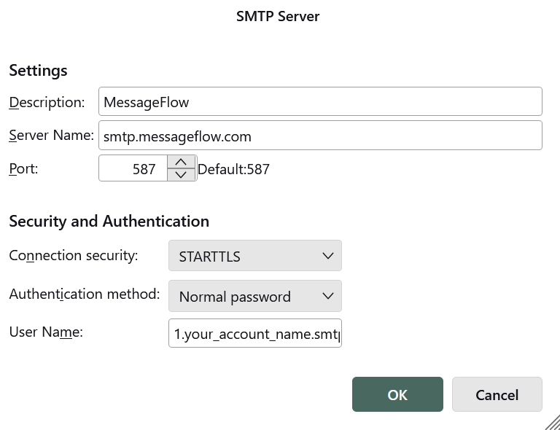Click the Connection security label
Image resolution: width=560 pixels, height=430 pixels.
[x=73, y=256]
